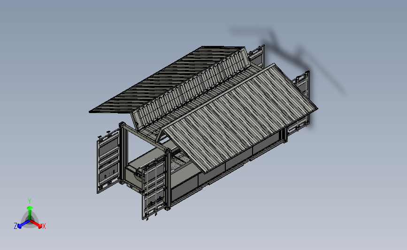Click the green Y axis arrow of the triad

point(30,212)
